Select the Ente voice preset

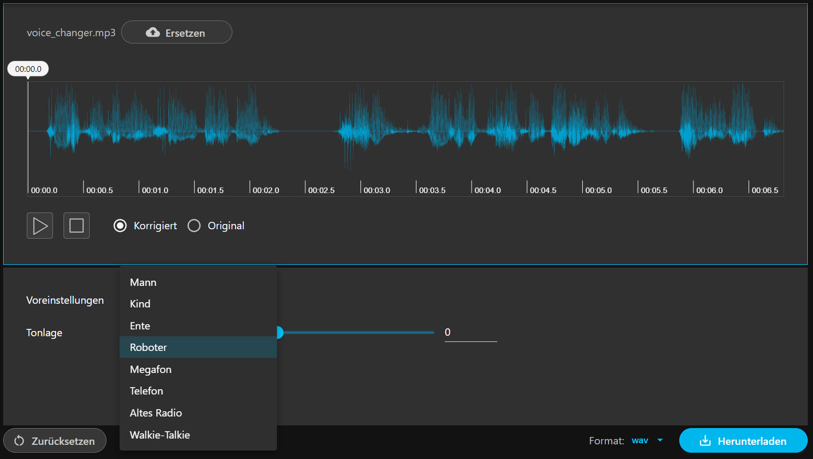click(140, 326)
